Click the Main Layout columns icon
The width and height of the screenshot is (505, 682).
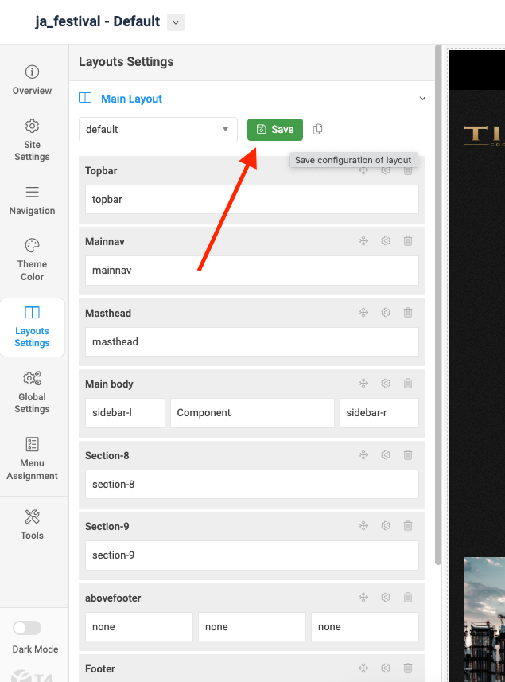click(85, 97)
